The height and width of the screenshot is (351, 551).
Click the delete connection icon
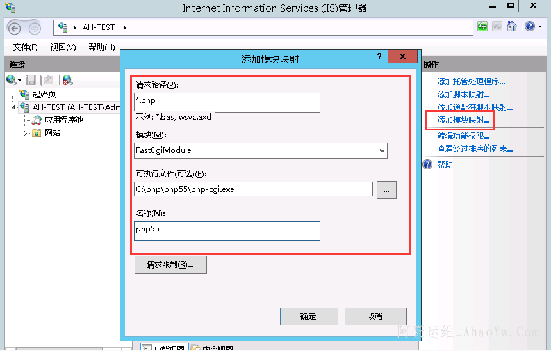(67, 80)
